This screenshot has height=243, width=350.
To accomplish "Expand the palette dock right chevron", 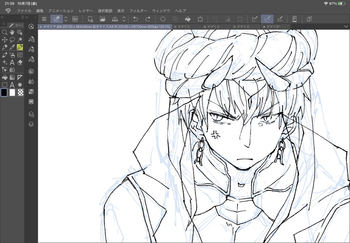I will 35,17.
